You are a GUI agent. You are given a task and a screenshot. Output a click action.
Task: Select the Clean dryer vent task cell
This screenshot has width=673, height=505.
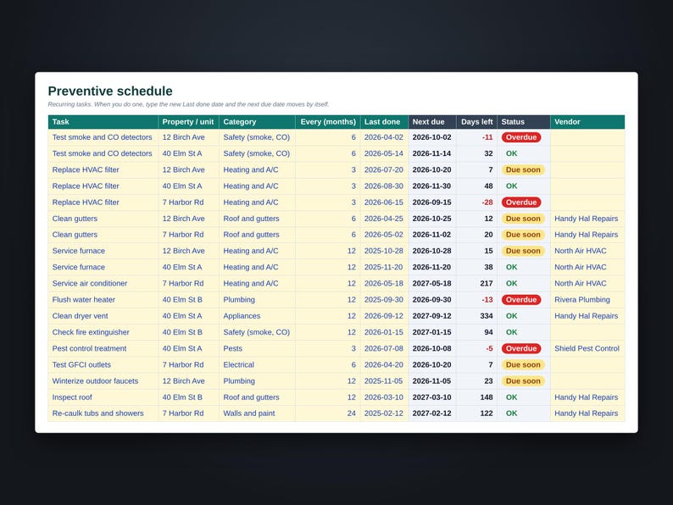tap(103, 316)
